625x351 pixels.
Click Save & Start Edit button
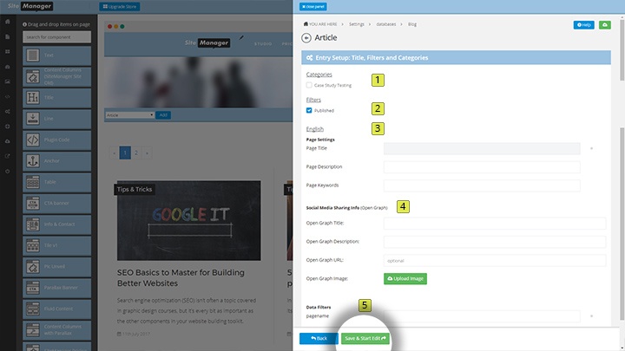(x=365, y=338)
